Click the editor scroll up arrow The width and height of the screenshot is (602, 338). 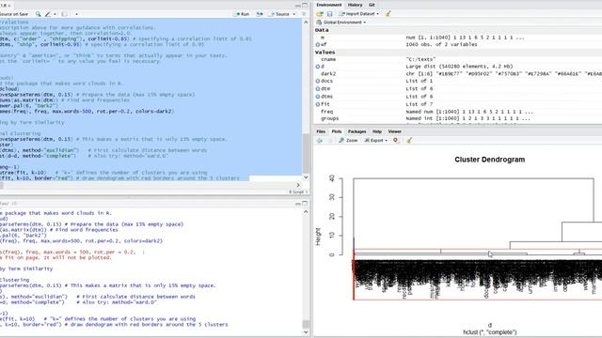coord(306,23)
